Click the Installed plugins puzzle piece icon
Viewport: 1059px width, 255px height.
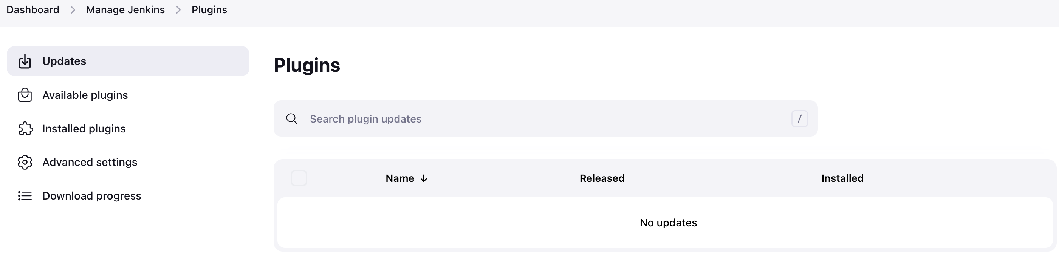[x=25, y=129]
